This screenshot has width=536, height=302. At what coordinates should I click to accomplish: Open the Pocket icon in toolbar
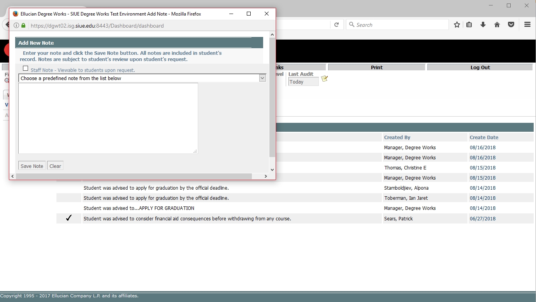[x=511, y=24]
